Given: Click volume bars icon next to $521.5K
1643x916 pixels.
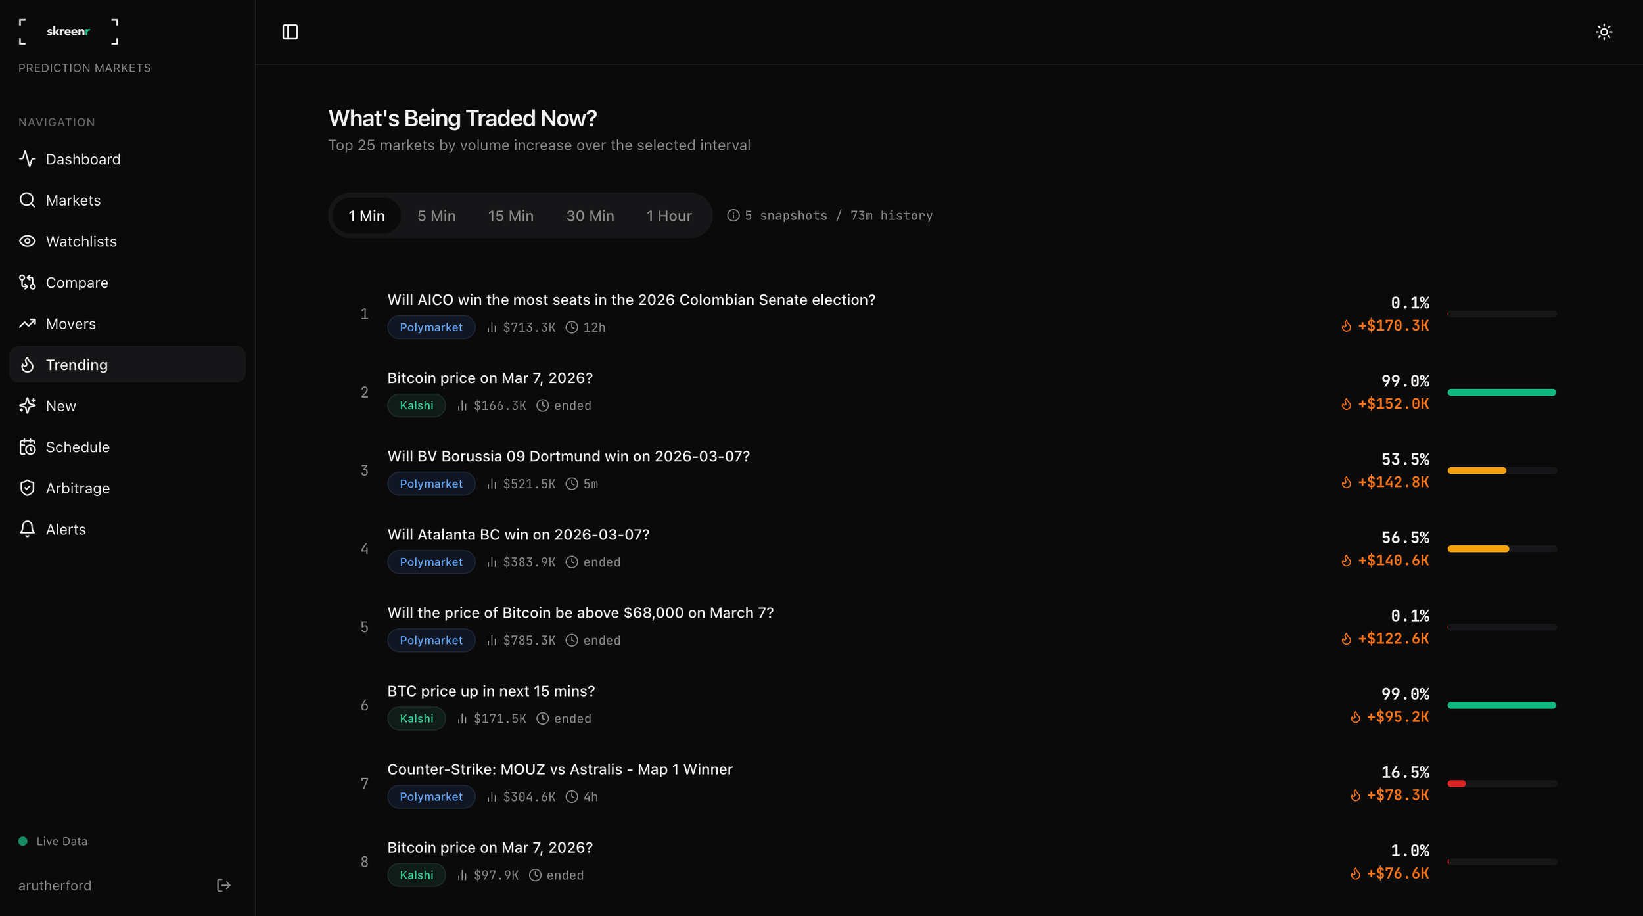Looking at the screenshot, I should click(x=492, y=484).
